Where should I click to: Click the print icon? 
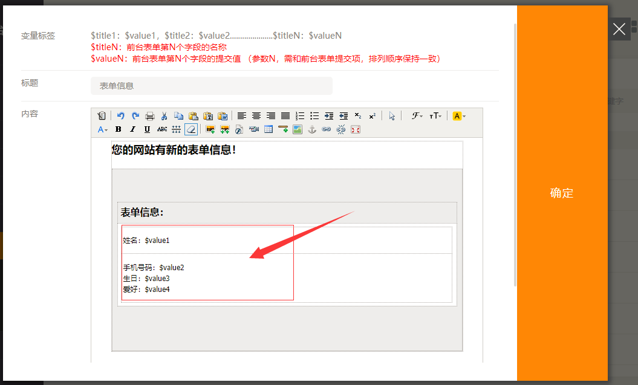tap(149, 116)
